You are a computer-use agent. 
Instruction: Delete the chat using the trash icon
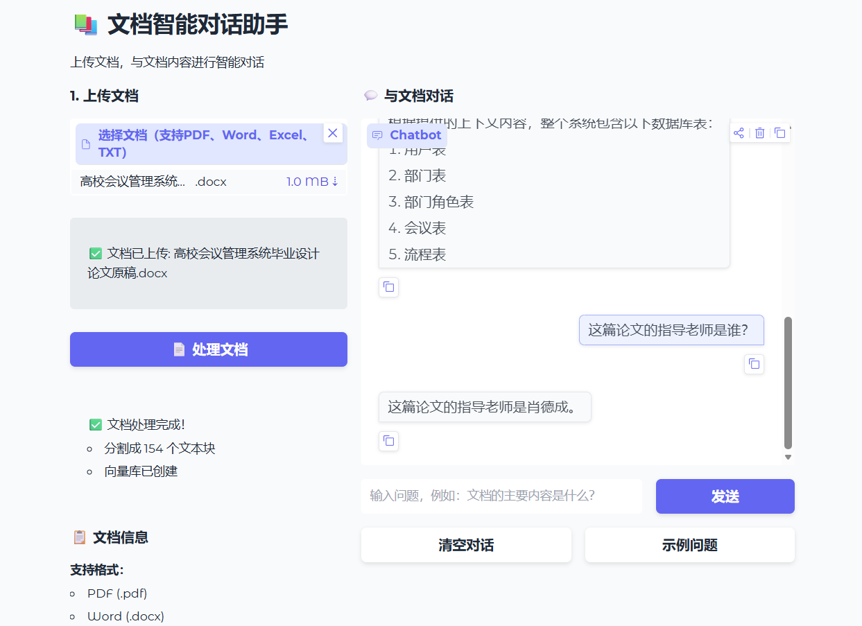[759, 132]
